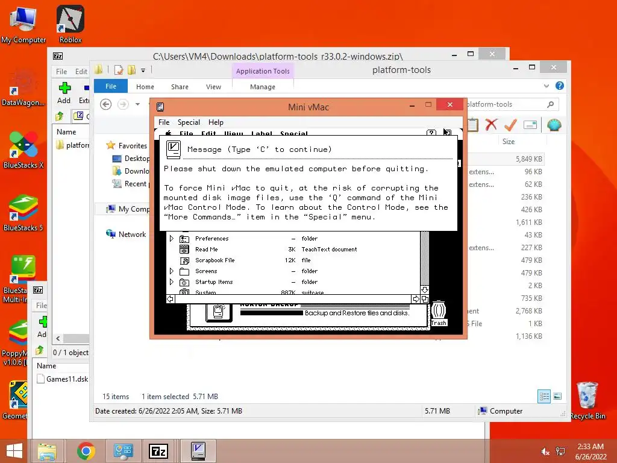617x463 pixels.
Task: Click the taskbar clock showing 2:33 AM
Action: point(590,452)
